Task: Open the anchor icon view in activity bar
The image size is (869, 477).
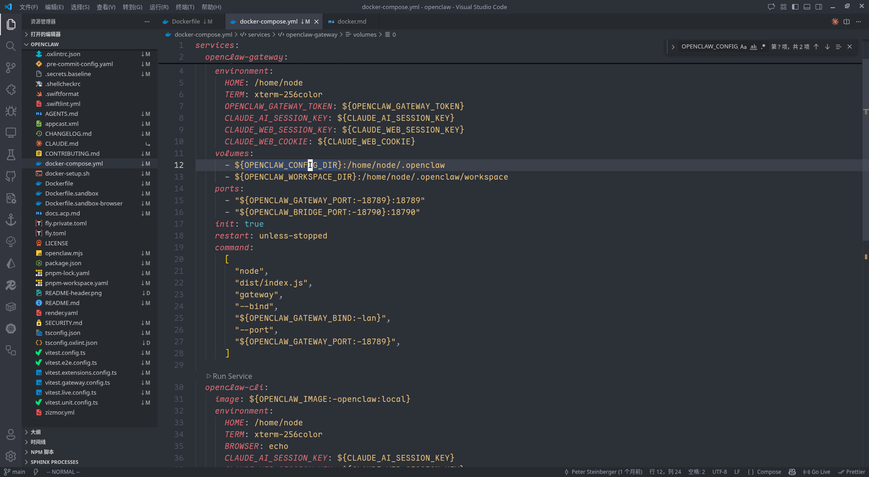Action: (11, 219)
